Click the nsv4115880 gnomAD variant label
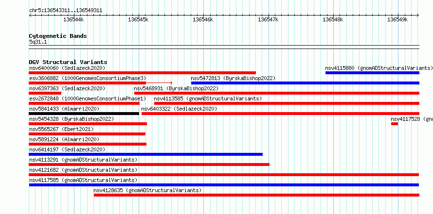Screen dimensions: 433x214 [x=379, y=68]
